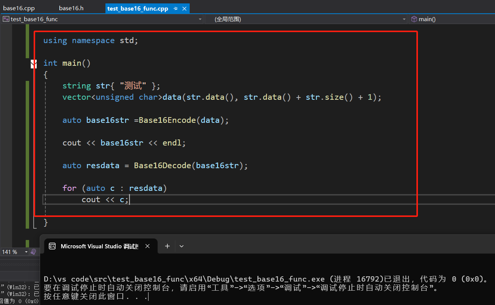Pin the test_base16_func.cpp tab
This screenshot has height=305, width=495.
176,8
